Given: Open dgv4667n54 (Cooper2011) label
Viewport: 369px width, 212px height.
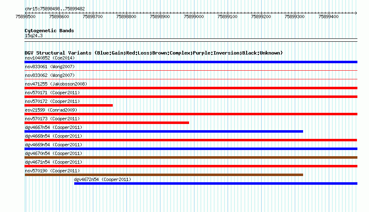Looking at the screenshot, I should [53, 127].
